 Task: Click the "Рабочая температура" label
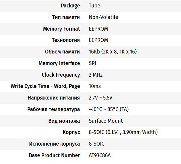54,109
